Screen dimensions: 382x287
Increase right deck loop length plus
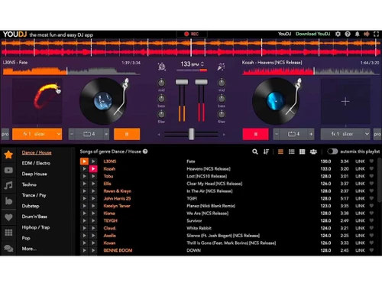click(x=311, y=134)
